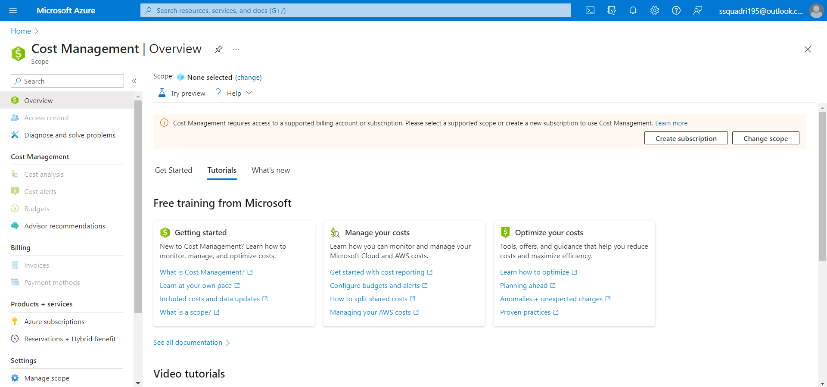Open the Directories + subscriptions filter icon
Image resolution: width=827 pixels, height=387 pixels.
pos(611,10)
